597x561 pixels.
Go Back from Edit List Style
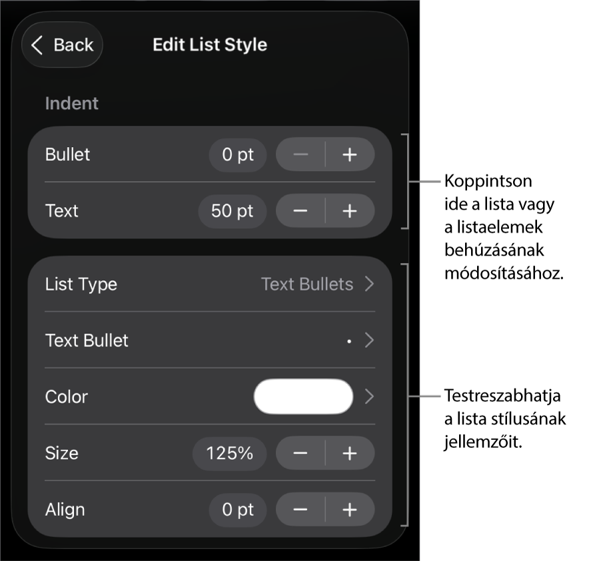pyautogui.click(x=63, y=45)
